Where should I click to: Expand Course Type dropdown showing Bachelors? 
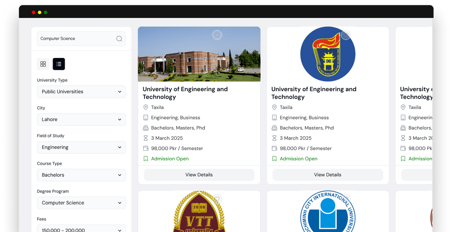point(81,175)
